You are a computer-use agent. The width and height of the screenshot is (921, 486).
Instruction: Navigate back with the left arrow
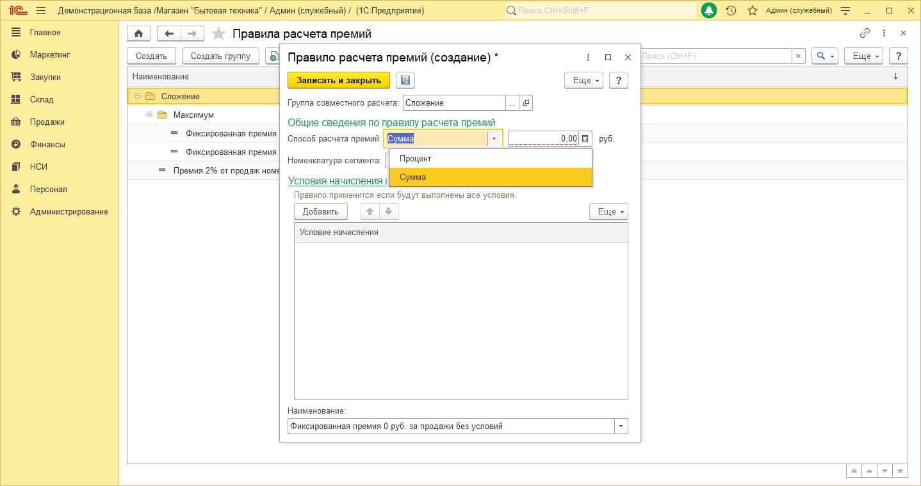pyautogui.click(x=169, y=33)
